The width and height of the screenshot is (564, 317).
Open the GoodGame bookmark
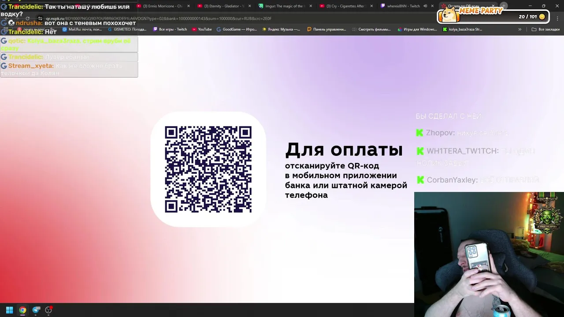click(237, 29)
